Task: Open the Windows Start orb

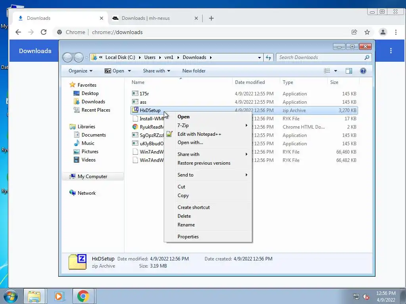Action: (x=11, y=296)
